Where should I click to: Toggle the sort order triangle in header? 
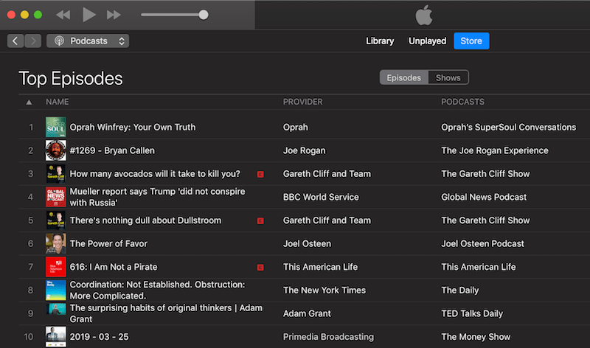click(x=29, y=102)
